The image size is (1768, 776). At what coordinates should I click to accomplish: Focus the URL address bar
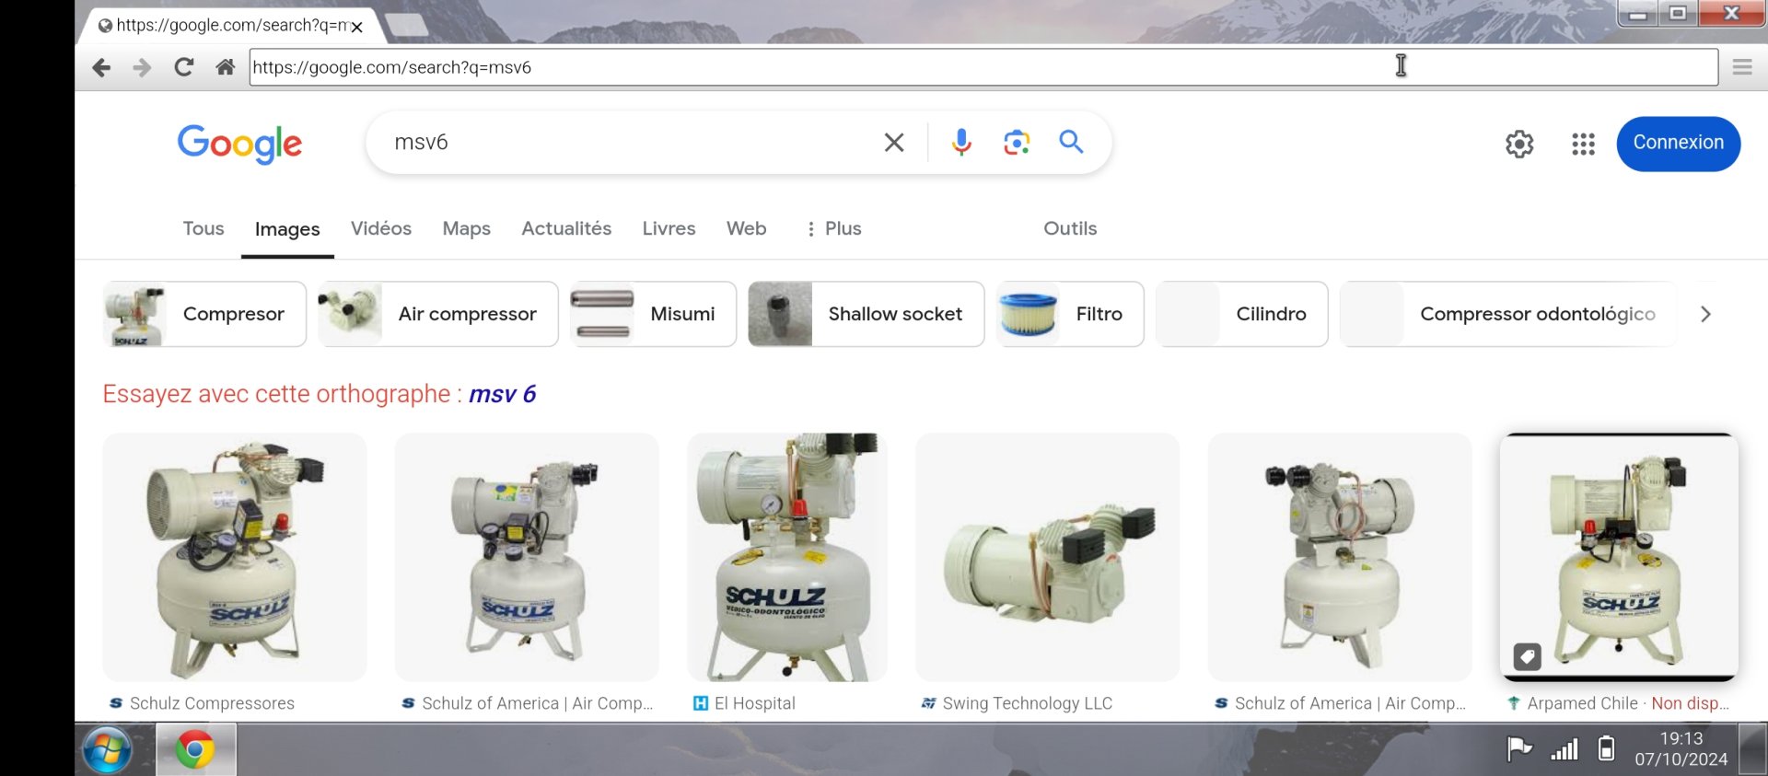[x=983, y=67]
